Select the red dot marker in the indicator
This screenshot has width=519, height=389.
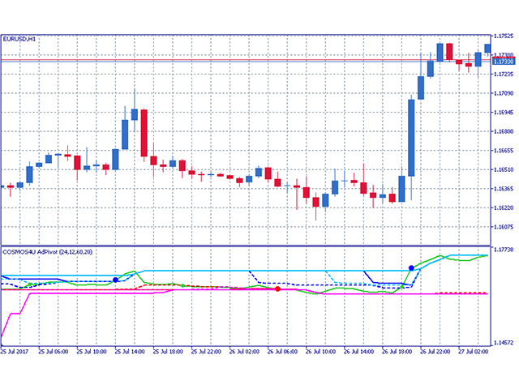coord(278,289)
